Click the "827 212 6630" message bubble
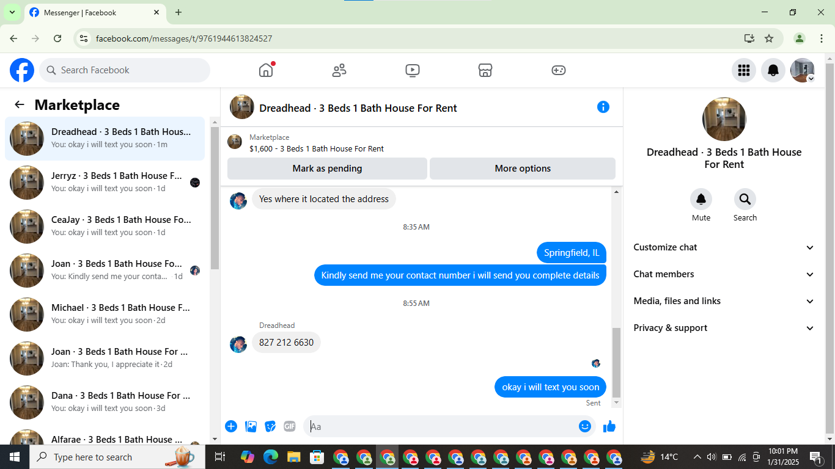Screen dimensions: 835x469 (286, 343)
